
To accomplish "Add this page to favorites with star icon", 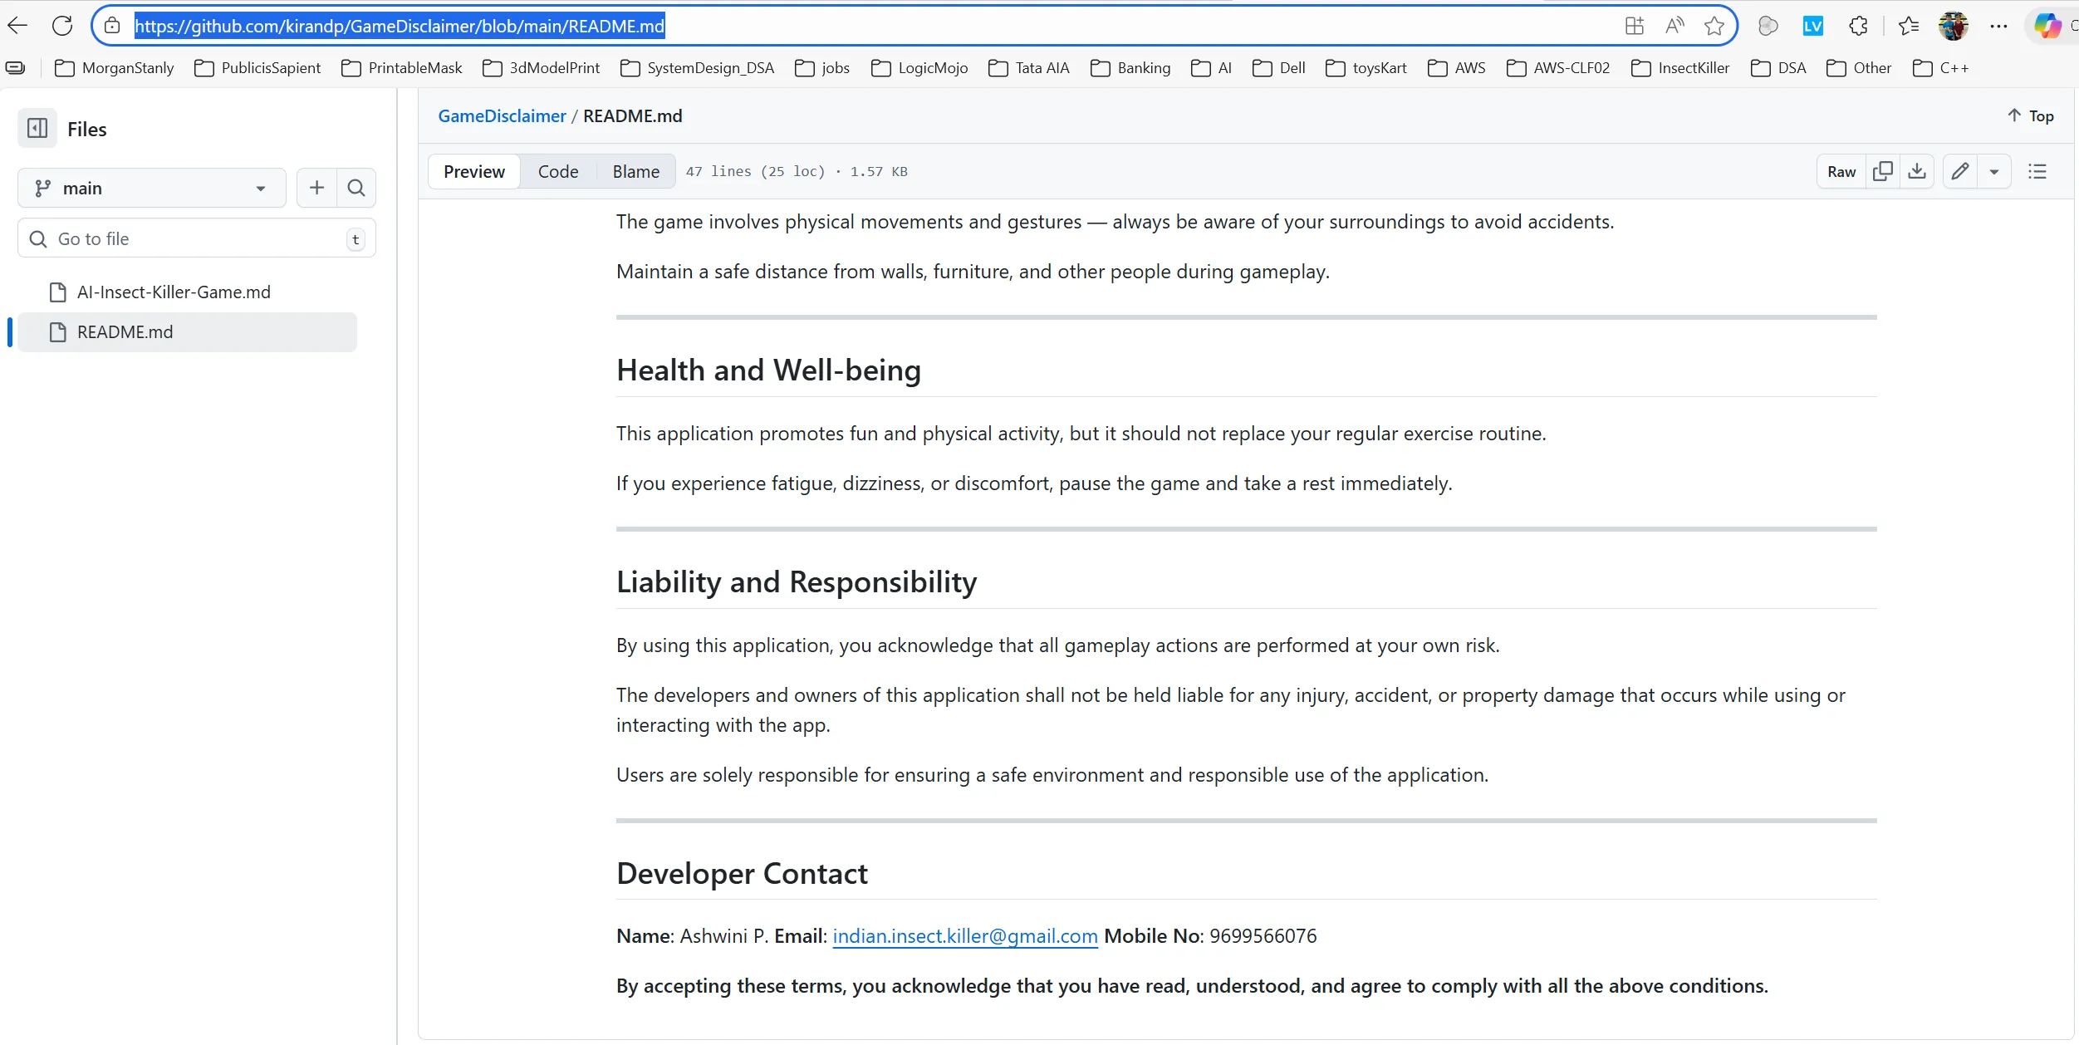I will pos(1714,26).
